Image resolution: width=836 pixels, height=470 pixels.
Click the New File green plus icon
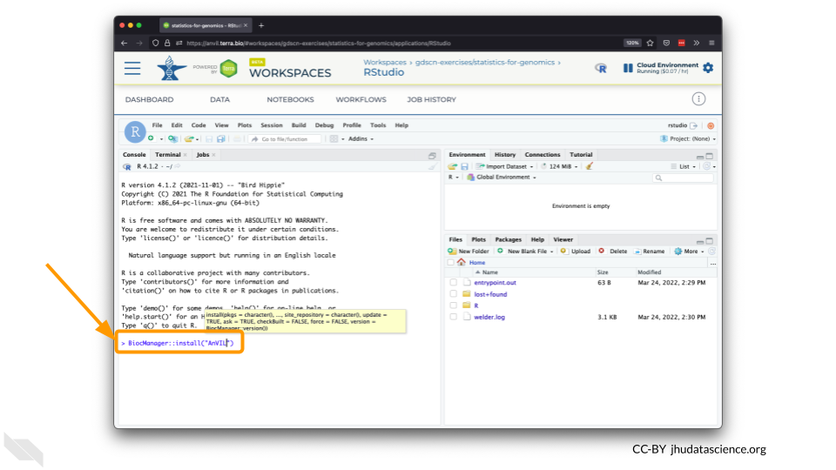point(152,138)
